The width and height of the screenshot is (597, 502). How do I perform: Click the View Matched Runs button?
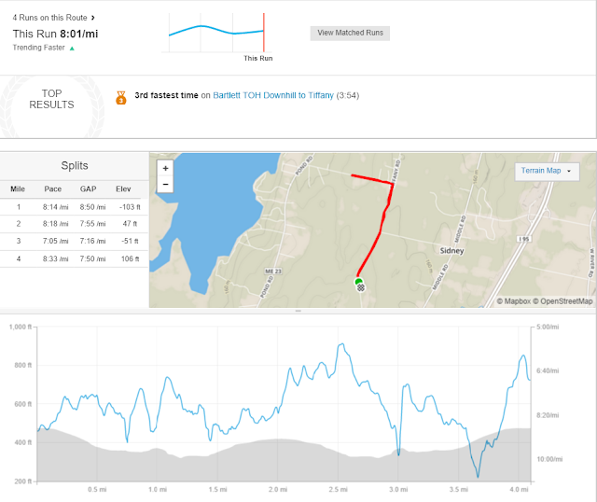click(350, 33)
